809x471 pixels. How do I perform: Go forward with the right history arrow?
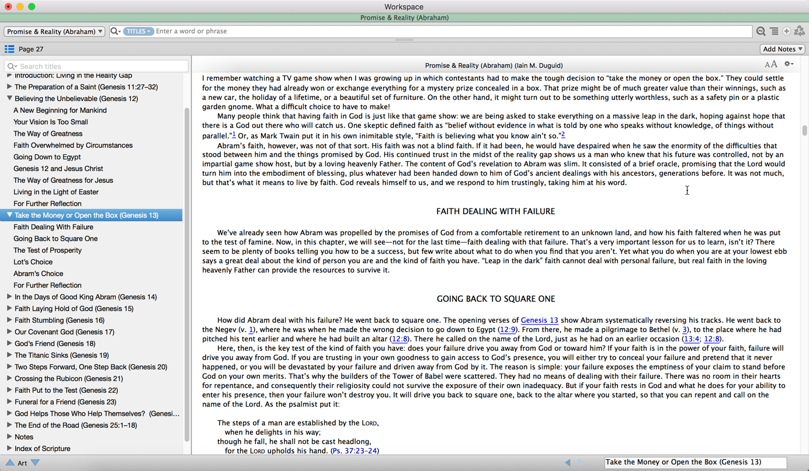pos(581,462)
